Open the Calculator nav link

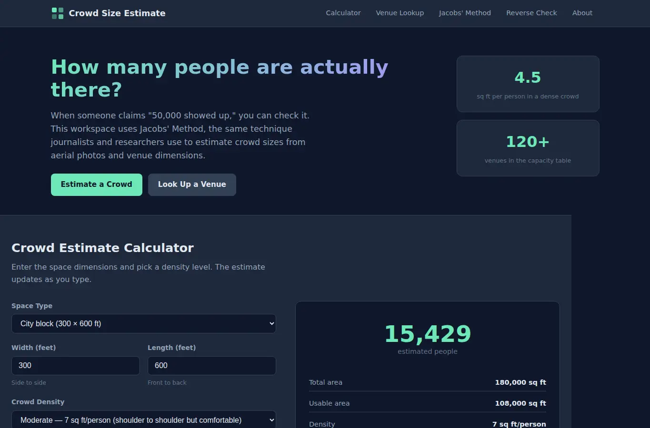pos(343,13)
